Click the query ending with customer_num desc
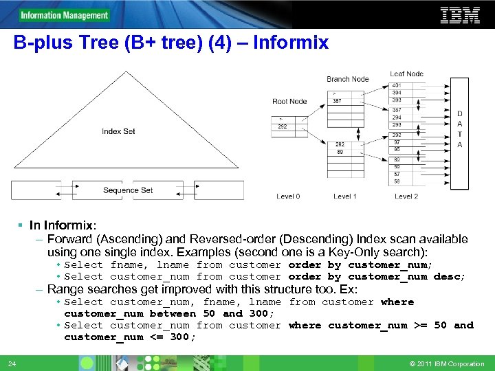Image resolution: width=495 pixels, height=371 pixels. (265, 277)
